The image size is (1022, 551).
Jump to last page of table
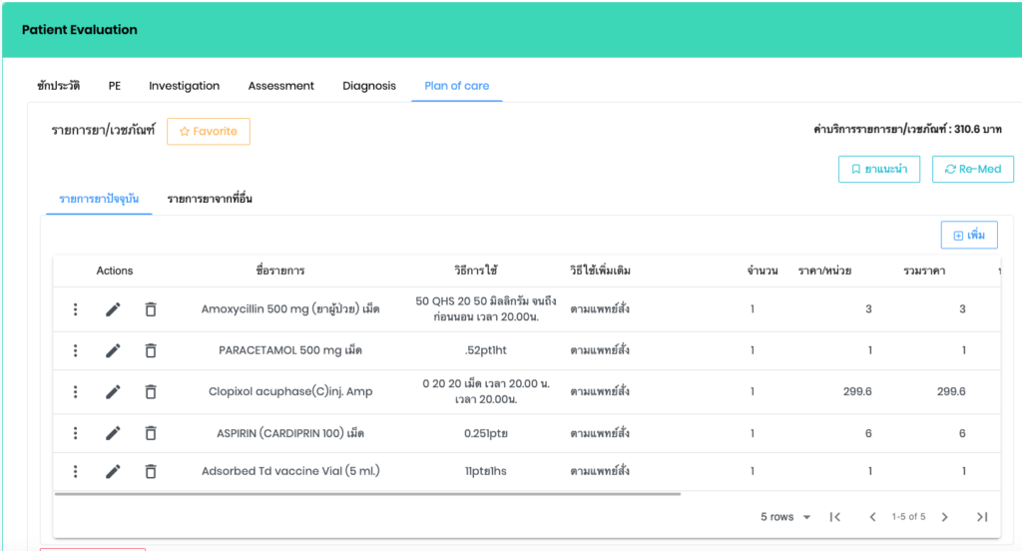tap(982, 517)
